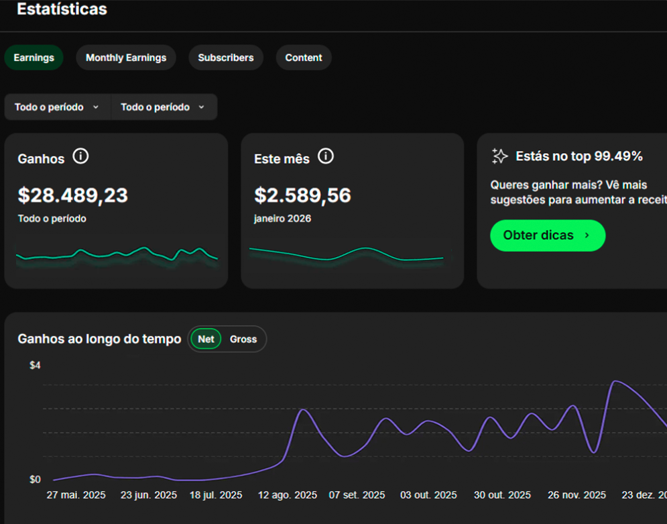This screenshot has height=524, width=667.
Task: Switch to the Monthly Earnings tab
Action: click(126, 58)
